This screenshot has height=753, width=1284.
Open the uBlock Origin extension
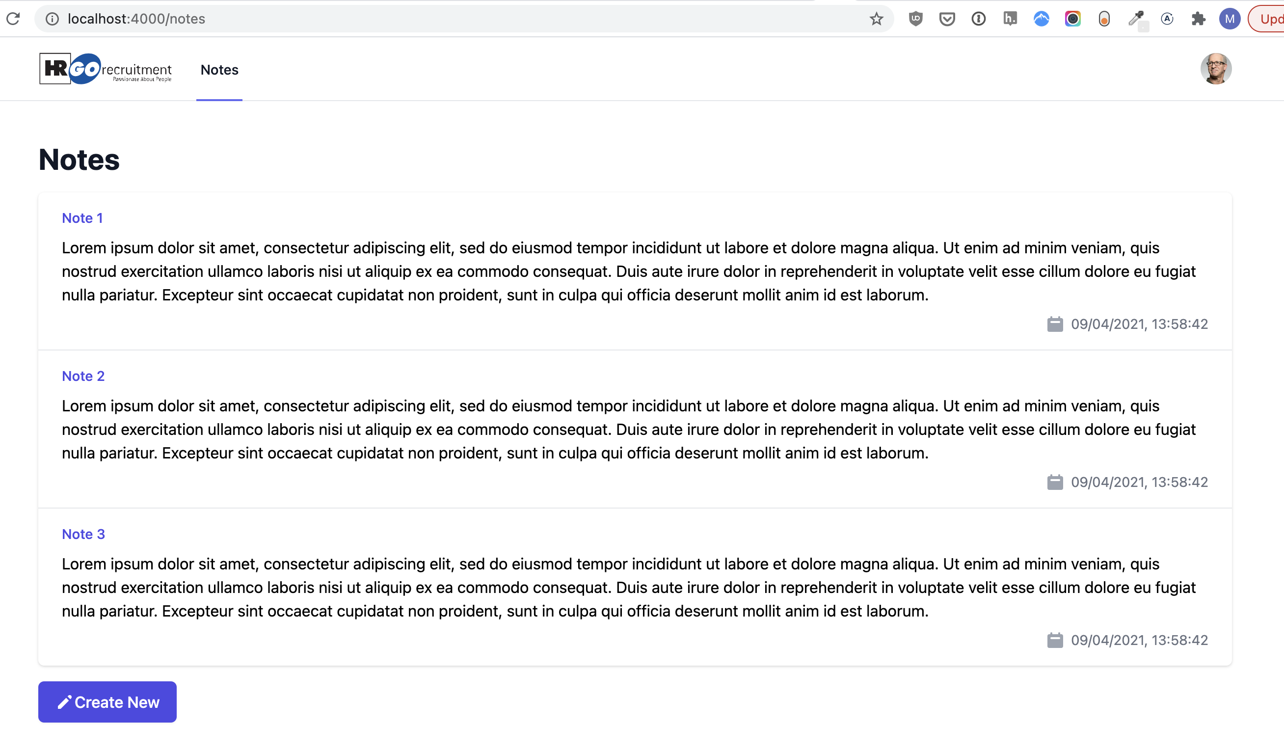click(915, 19)
